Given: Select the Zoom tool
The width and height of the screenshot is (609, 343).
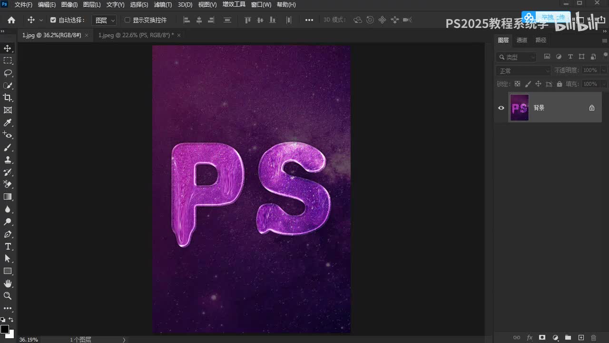Looking at the screenshot, I should click(8, 296).
